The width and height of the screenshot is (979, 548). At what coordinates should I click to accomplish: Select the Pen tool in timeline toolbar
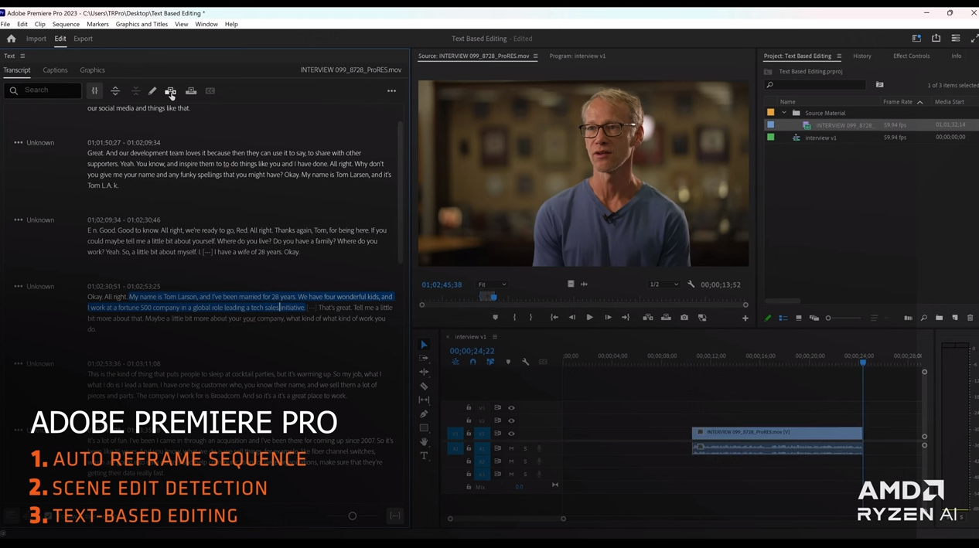424,414
